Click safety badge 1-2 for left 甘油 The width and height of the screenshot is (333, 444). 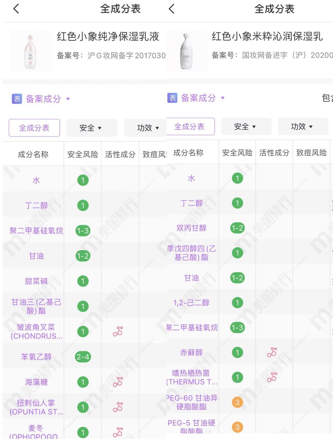(x=83, y=256)
